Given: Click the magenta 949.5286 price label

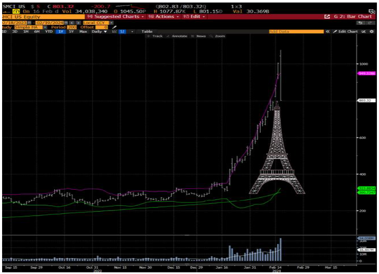Looking at the screenshot, I should tap(367, 73).
